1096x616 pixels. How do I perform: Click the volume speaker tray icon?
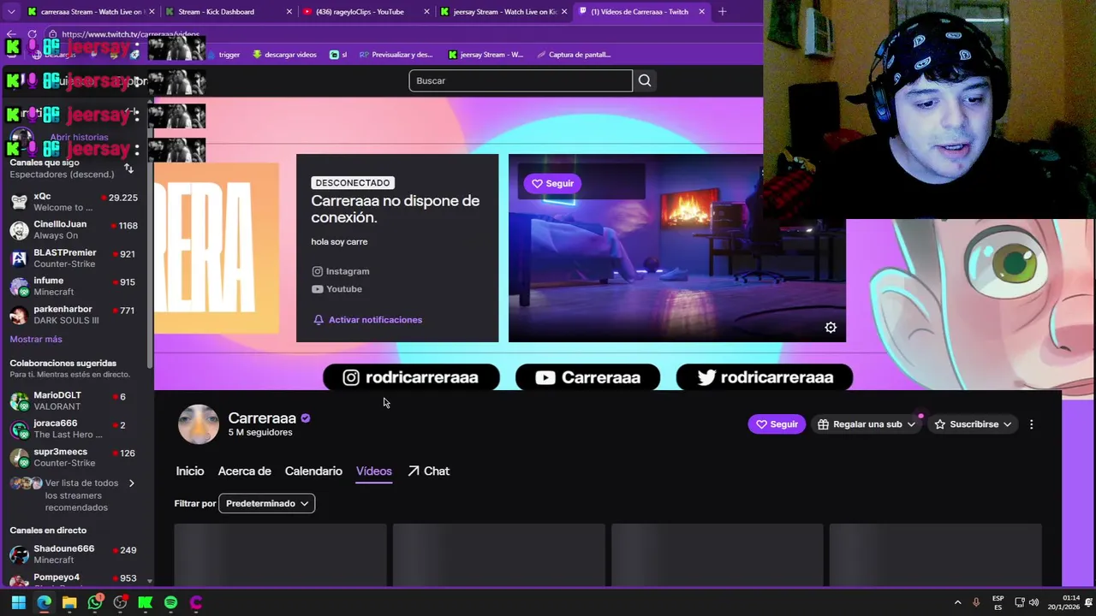1034,602
